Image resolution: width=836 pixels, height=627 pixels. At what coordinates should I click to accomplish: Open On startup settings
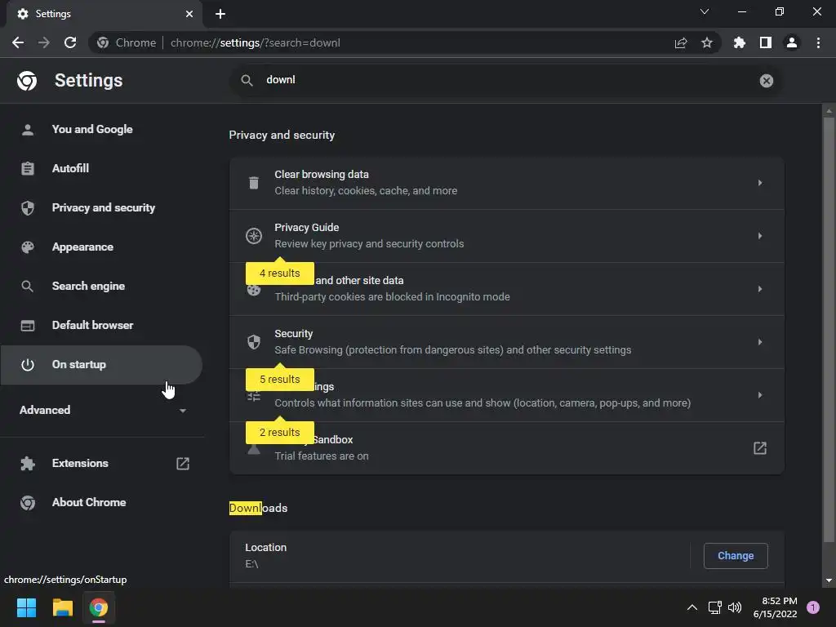[101, 365]
